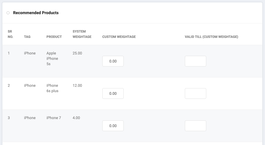The height and width of the screenshot is (145, 265).
Task: Open valid till field for iPhone 7
Action: (x=195, y=126)
